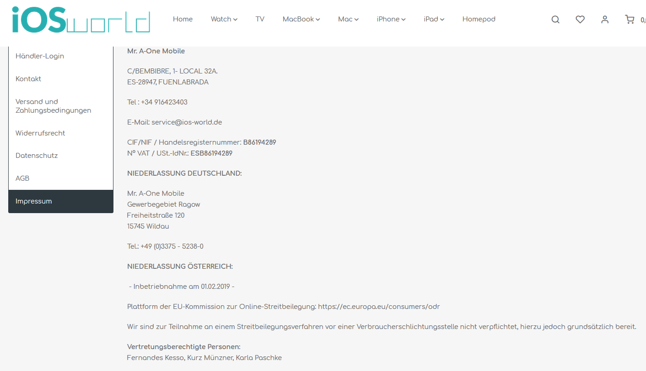Viewport: 646px width, 371px height.
Task: Expand the Watch dropdown menu
Action: [224, 19]
